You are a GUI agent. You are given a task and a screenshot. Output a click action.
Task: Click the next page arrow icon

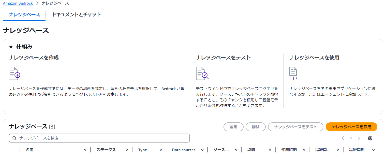359,138
